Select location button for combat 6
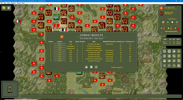 click(x=60, y=55)
